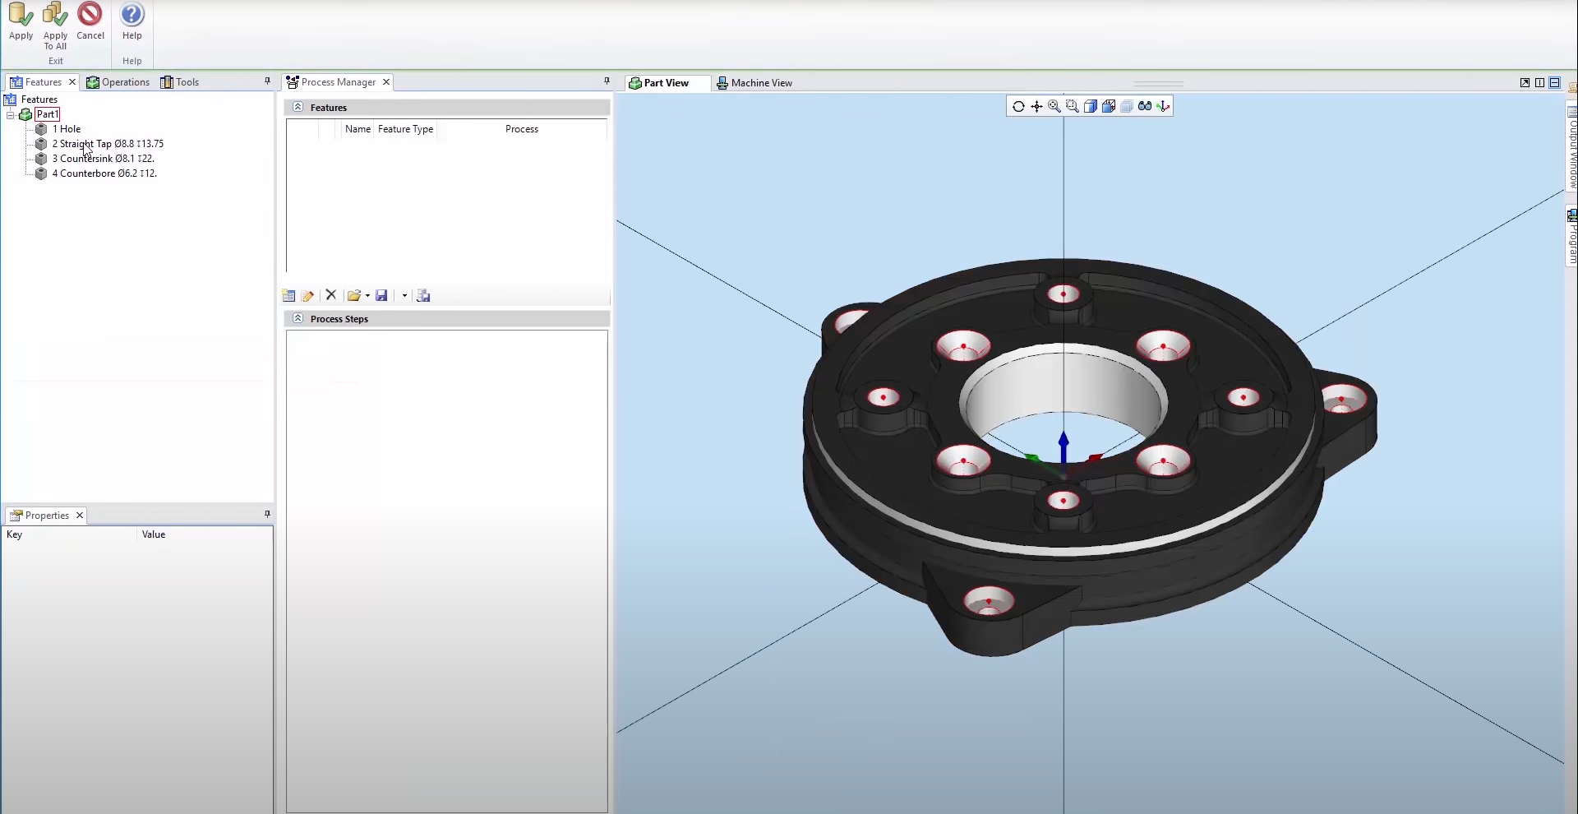Select the Pan view tool
Viewport: 1578px width, 814px height.
[x=1036, y=106]
